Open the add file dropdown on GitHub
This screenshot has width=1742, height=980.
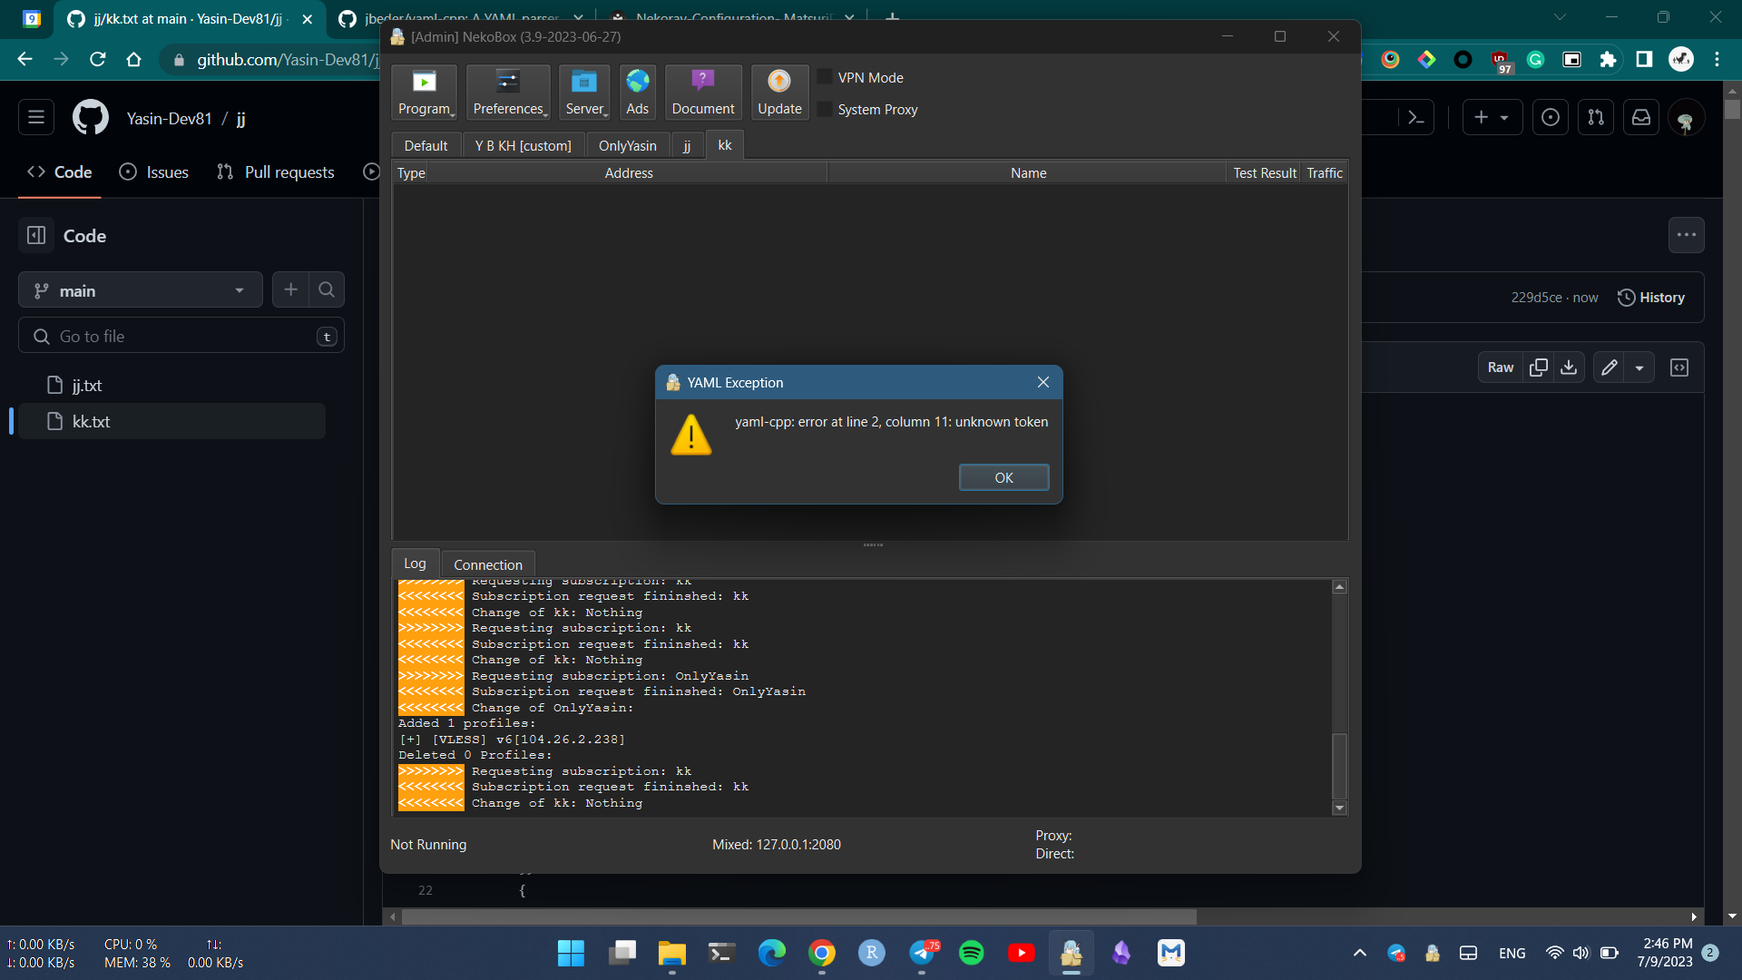tap(1492, 117)
